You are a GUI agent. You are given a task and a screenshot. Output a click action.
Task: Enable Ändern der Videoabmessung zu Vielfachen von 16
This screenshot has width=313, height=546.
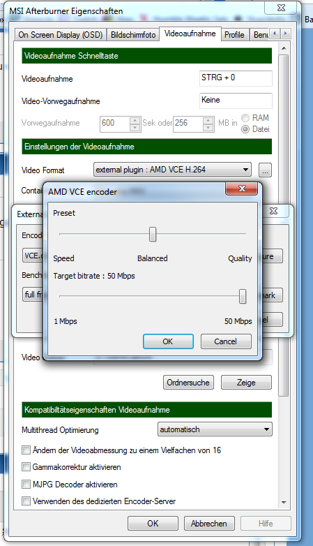pyautogui.click(x=26, y=450)
